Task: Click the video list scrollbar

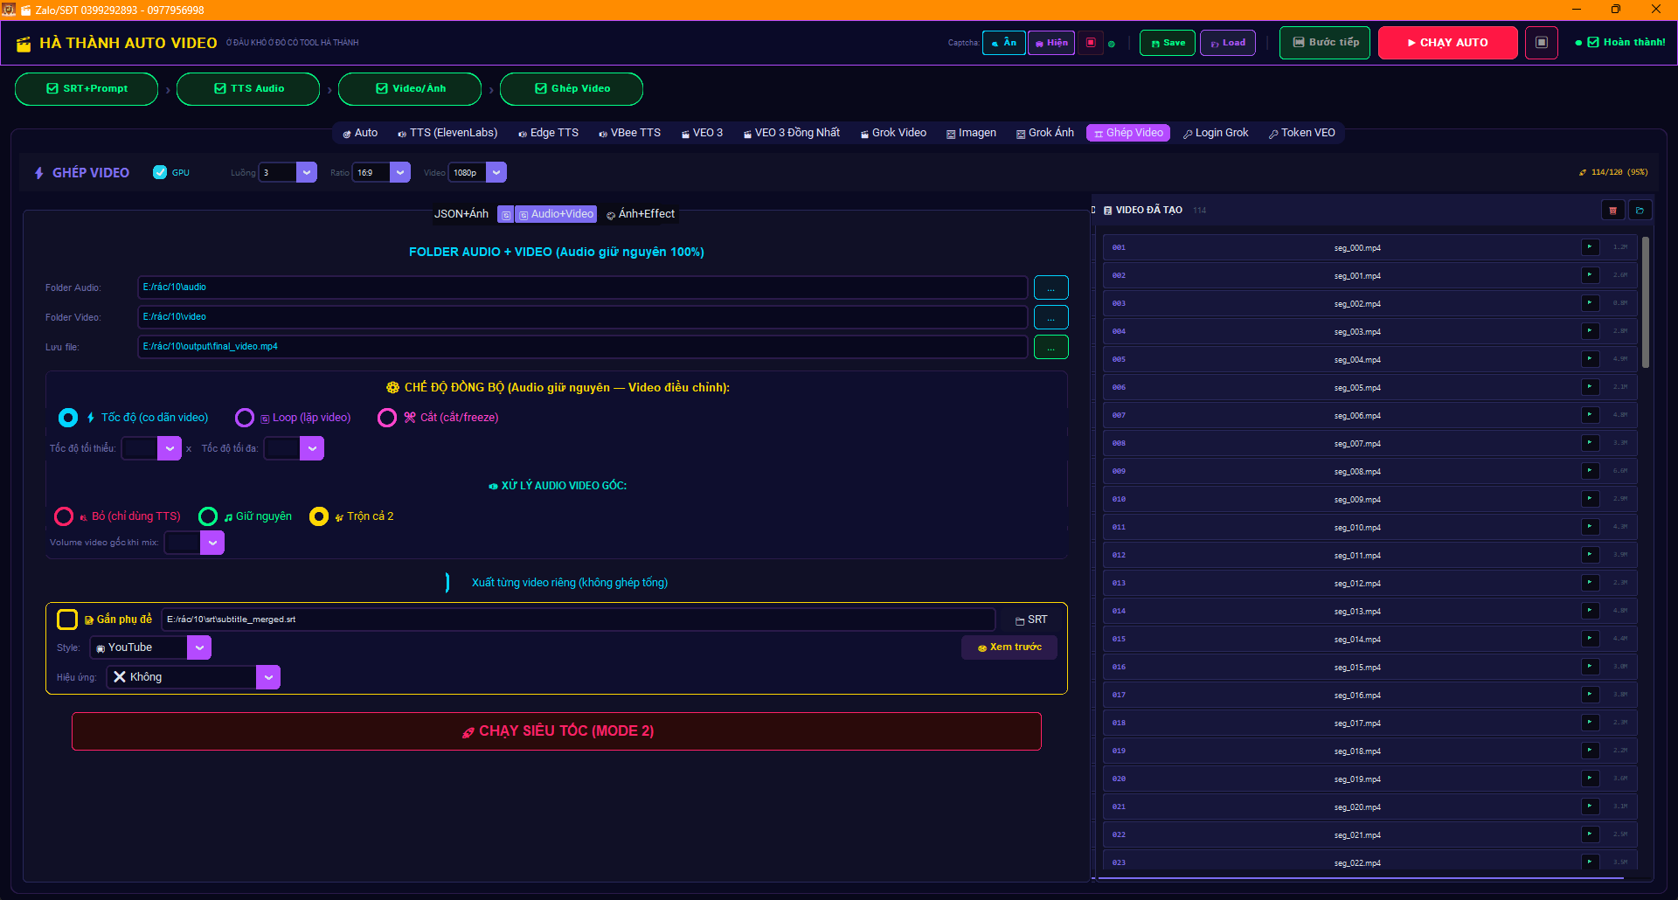Action: point(1646,301)
